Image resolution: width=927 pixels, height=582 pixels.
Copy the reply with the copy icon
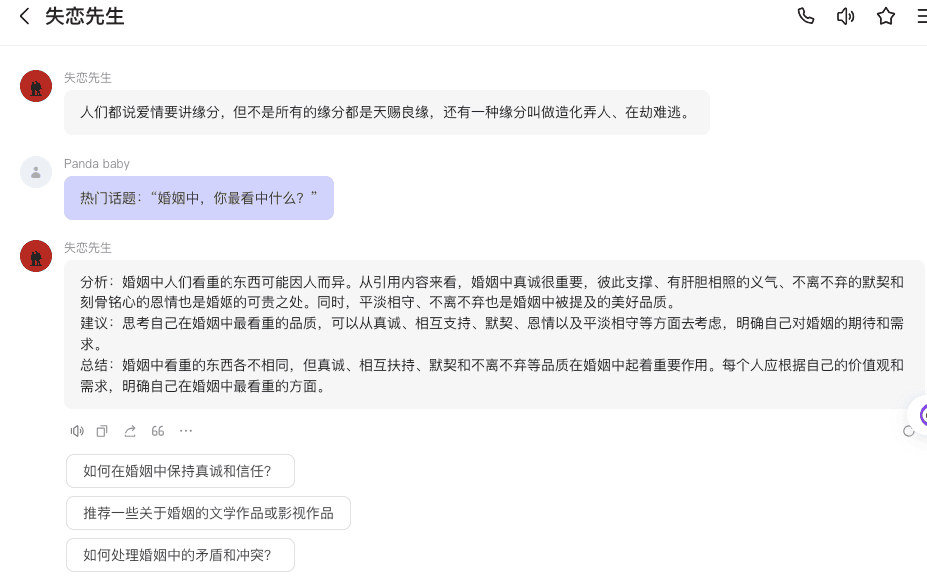point(102,431)
